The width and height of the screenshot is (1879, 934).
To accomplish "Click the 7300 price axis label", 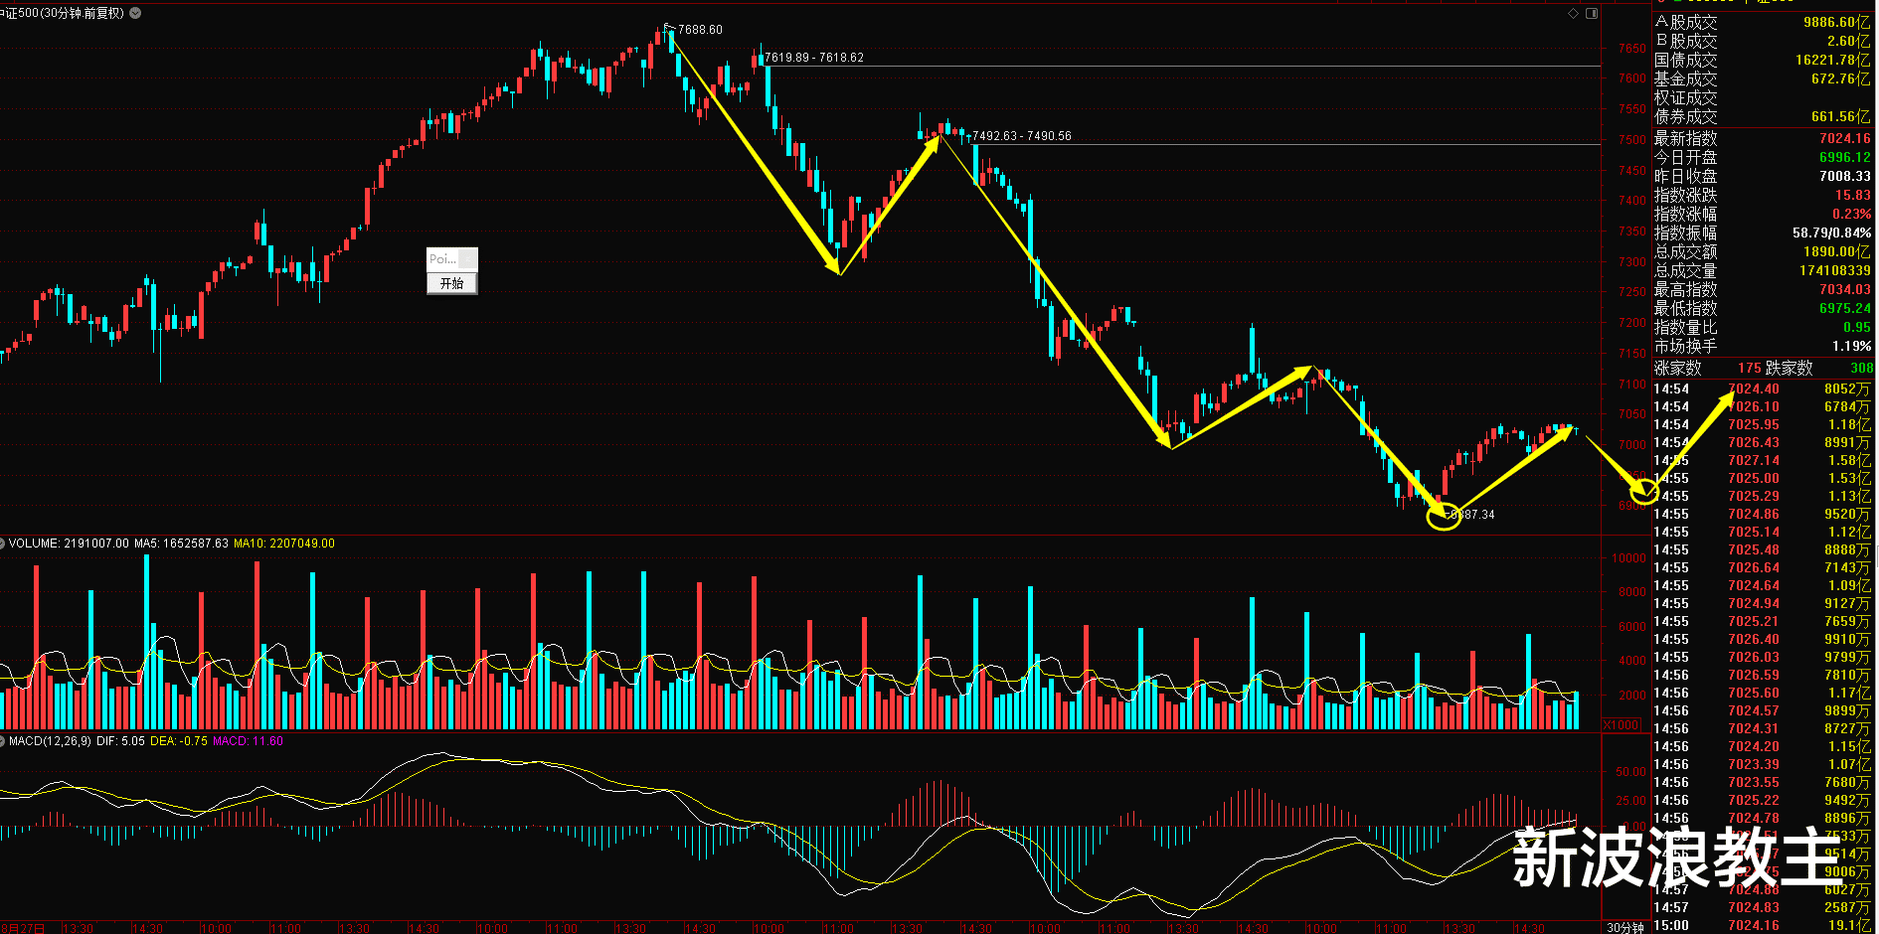I will (1632, 262).
